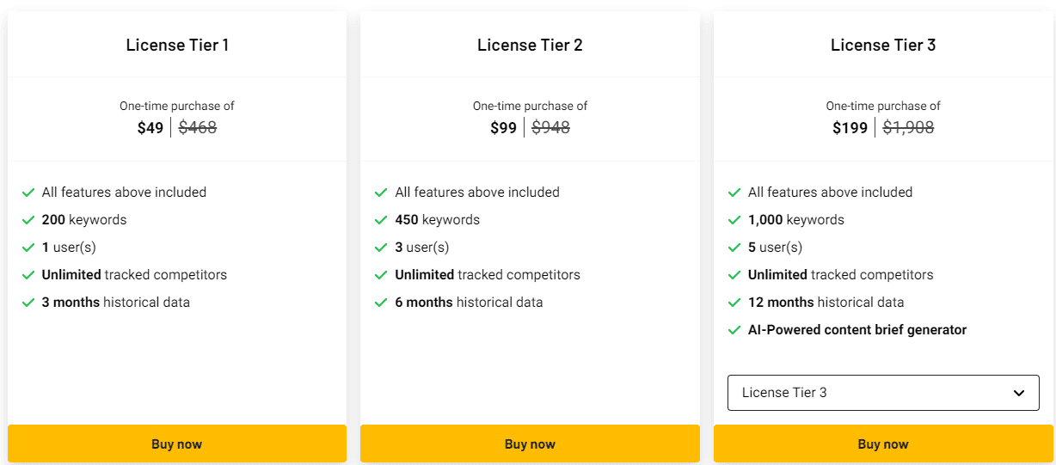Click checkmark beside 12 months historical data
Image resolution: width=1056 pixels, height=465 pixels.
[x=734, y=303]
